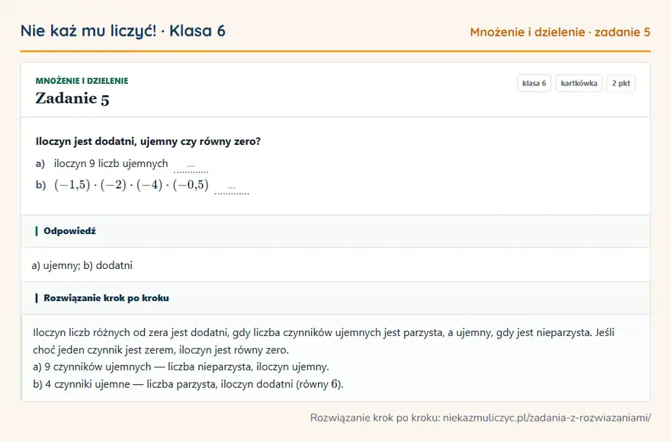Click the dotted answer blank for item b)
Screen dimensions: 671x442
[x=232, y=189]
